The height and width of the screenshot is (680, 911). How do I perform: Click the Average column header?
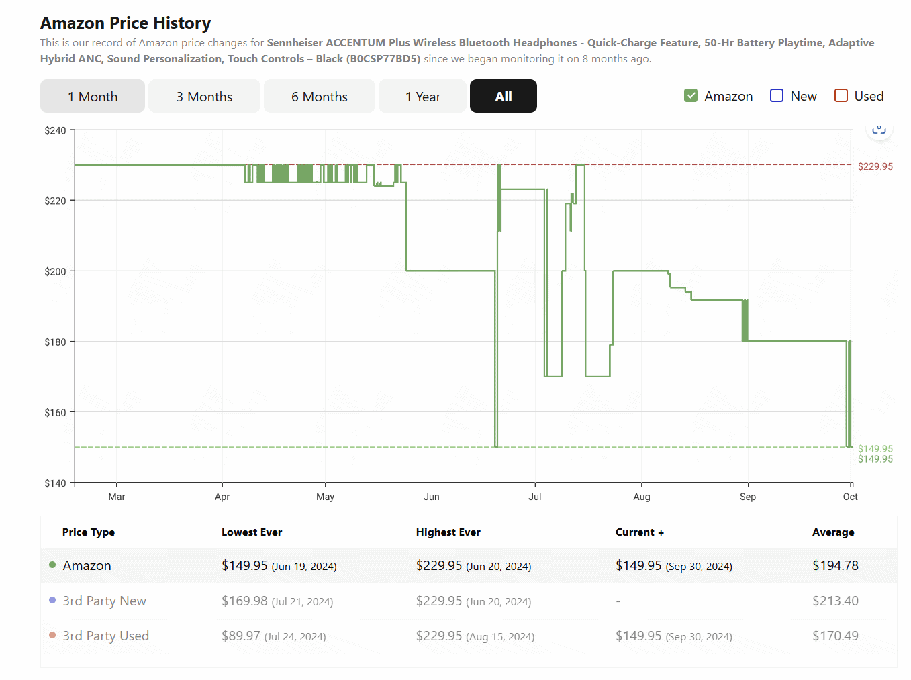(833, 532)
